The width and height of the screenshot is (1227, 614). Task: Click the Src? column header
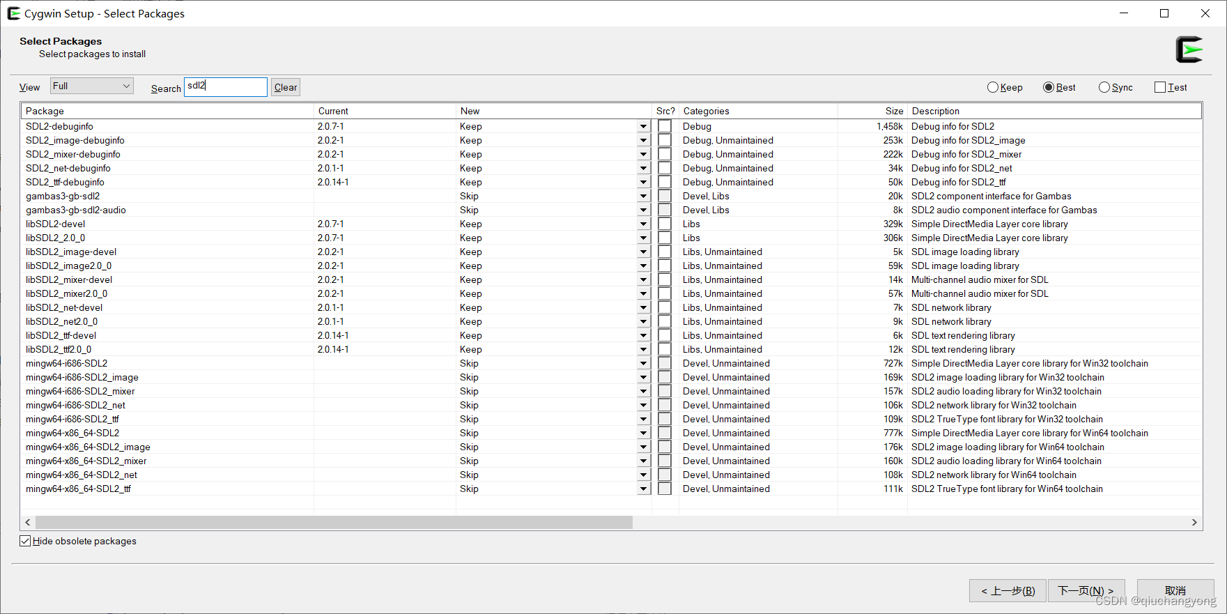(x=665, y=111)
